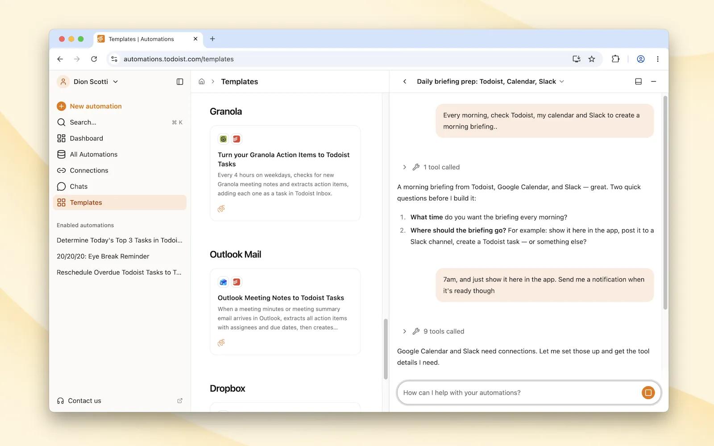
Task: Open the Connections page
Action: point(120,170)
